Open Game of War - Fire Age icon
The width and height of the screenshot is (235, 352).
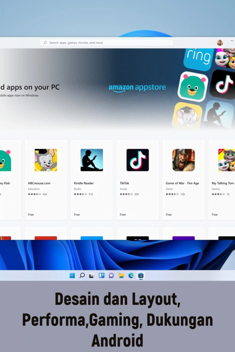coord(183,160)
